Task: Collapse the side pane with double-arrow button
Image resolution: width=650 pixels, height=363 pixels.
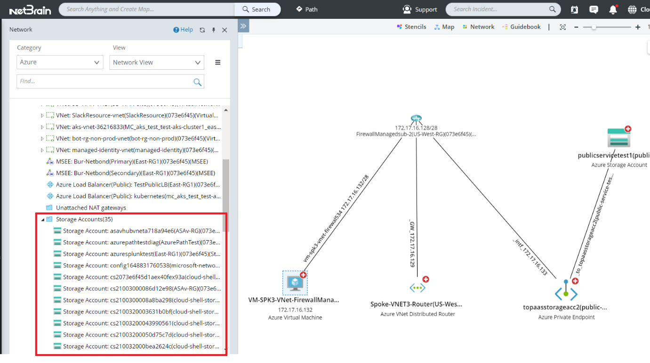Action: click(243, 26)
